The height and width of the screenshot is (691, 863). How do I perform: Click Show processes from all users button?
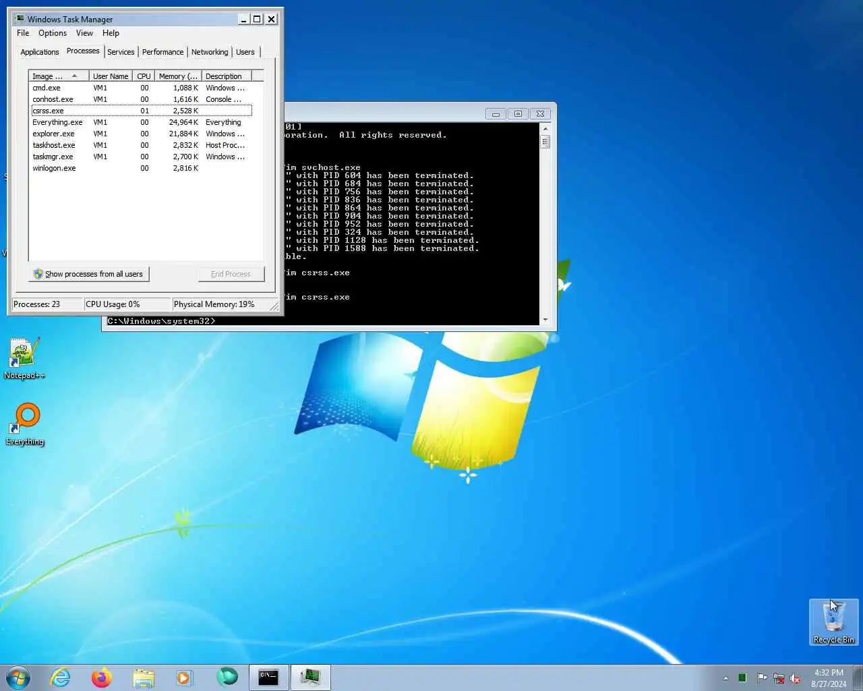89,274
